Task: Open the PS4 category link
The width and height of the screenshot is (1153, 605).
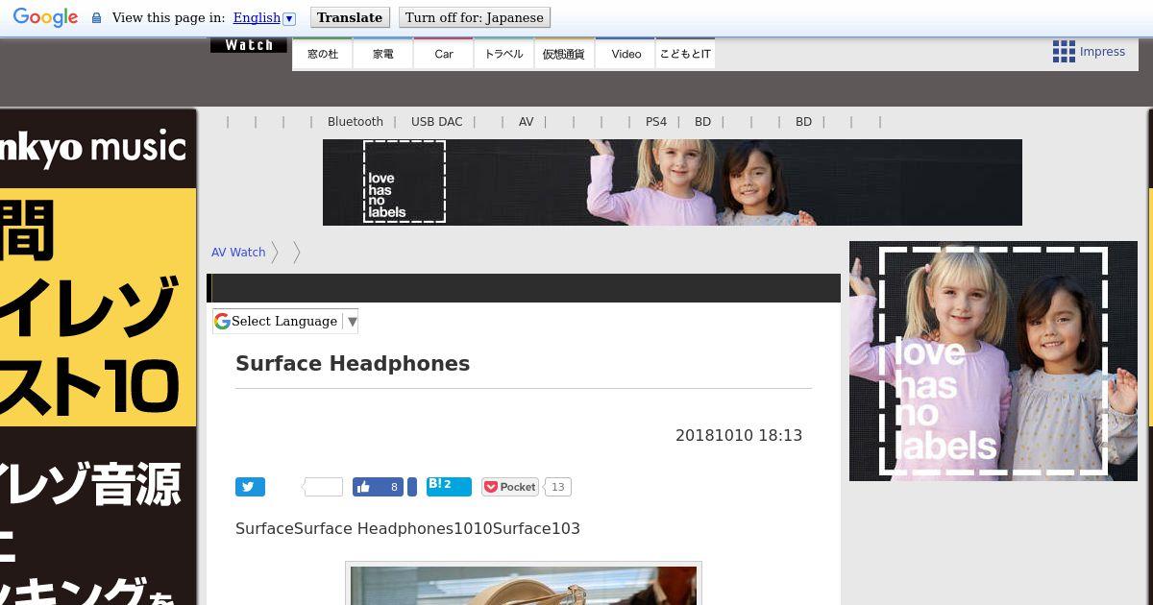Action: (656, 122)
